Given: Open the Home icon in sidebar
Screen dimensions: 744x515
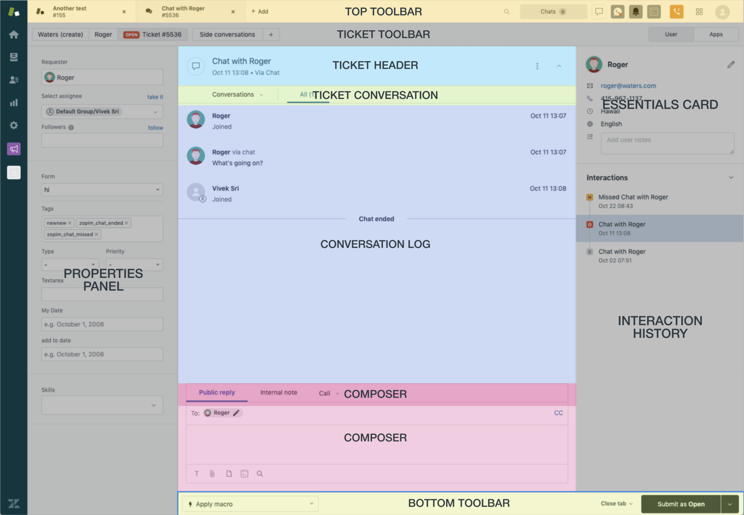Looking at the screenshot, I should point(14,35).
